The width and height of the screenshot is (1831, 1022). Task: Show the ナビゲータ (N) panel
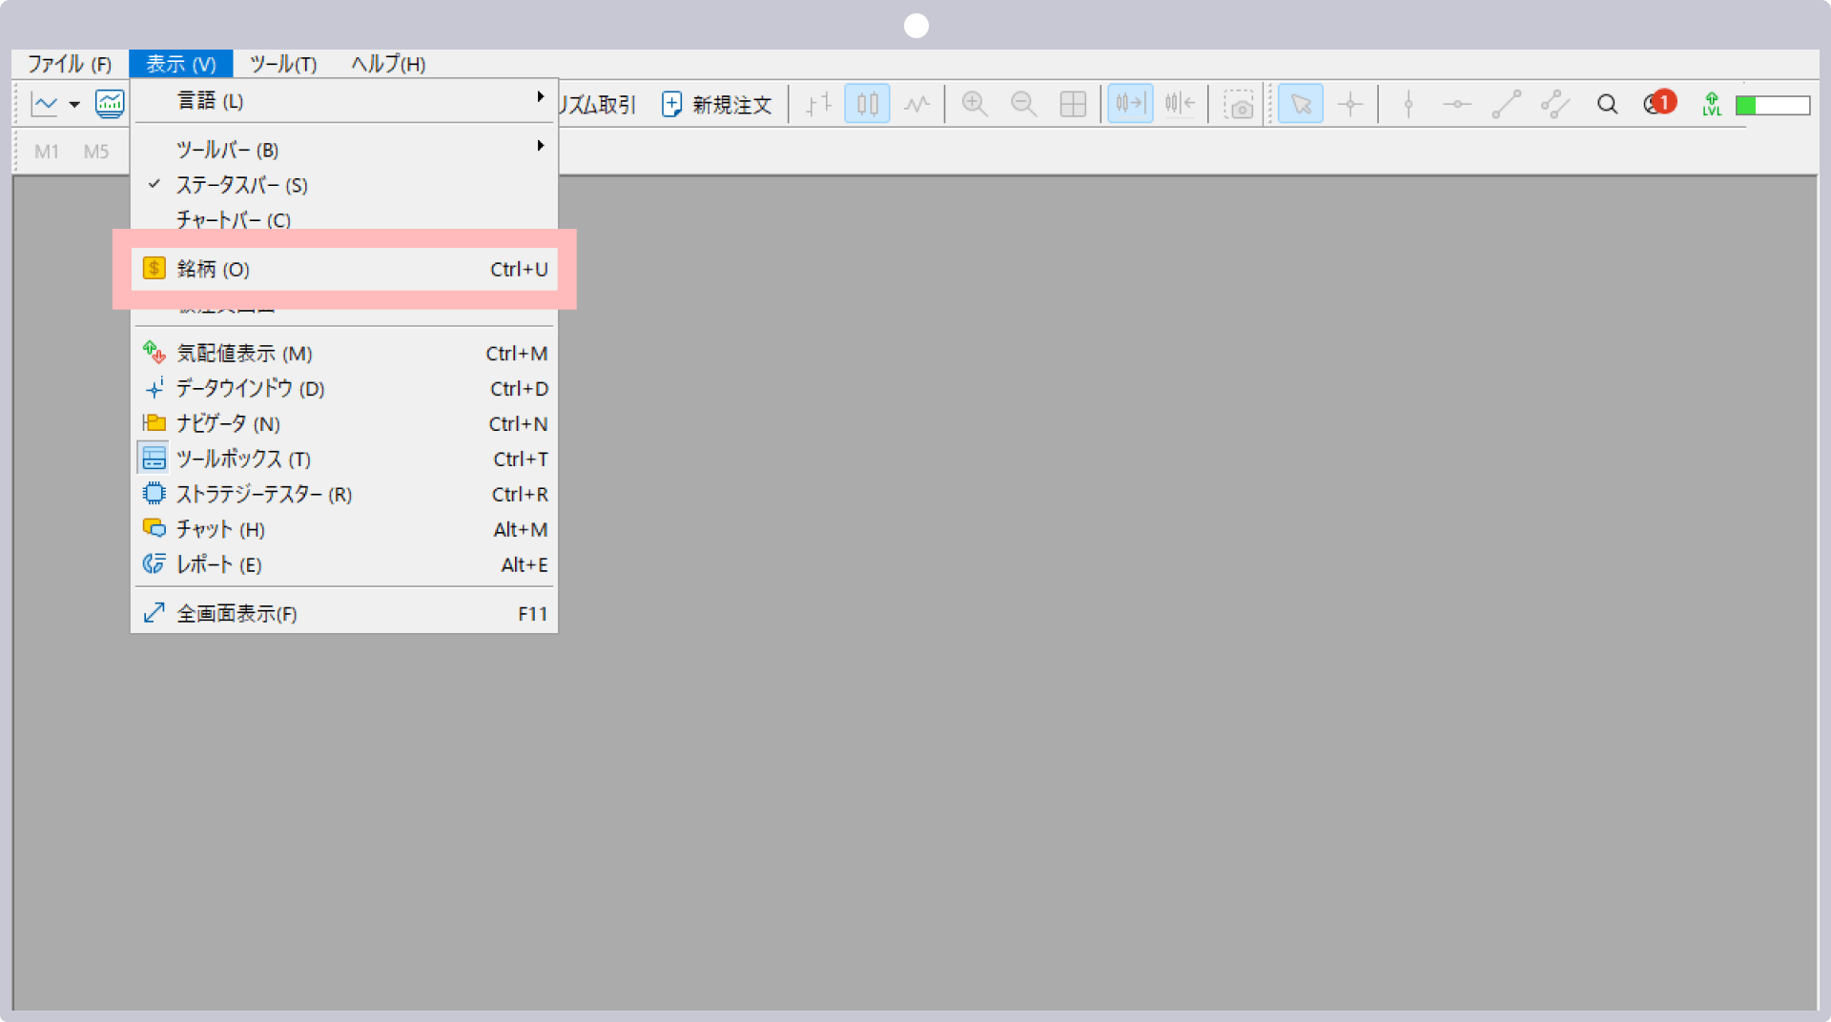[x=344, y=424]
